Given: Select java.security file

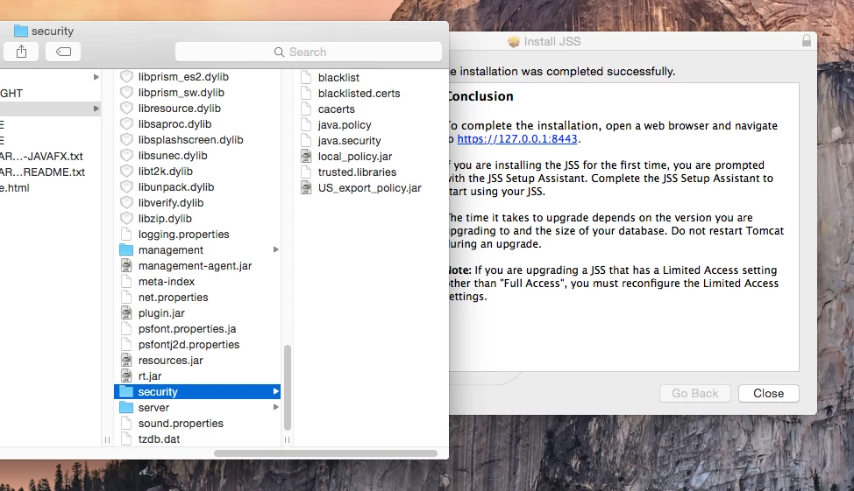Looking at the screenshot, I should 349,141.
